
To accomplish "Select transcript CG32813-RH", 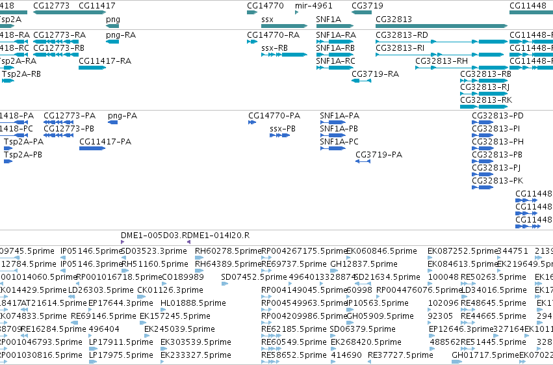I will [461, 68].
